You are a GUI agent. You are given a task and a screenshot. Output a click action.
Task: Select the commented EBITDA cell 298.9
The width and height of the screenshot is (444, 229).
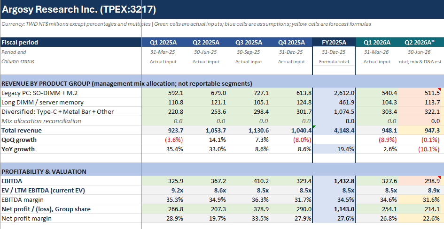click(x=420, y=181)
